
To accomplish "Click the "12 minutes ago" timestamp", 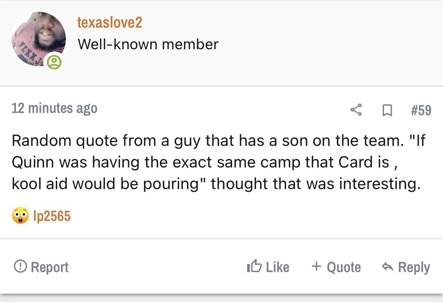I will 54,108.
